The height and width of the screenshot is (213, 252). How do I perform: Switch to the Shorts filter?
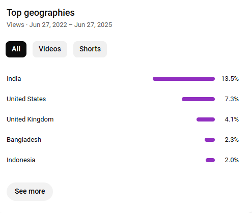[x=90, y=49]
